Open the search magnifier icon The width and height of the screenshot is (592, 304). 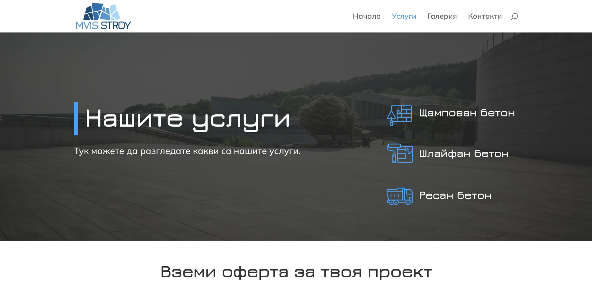[514, 17]
